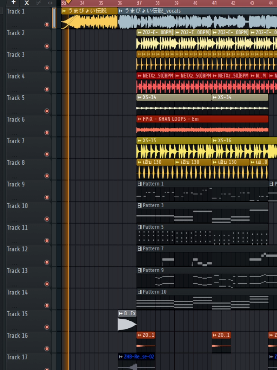Click the vertical size bar beside Track 1

pos(54,18)
